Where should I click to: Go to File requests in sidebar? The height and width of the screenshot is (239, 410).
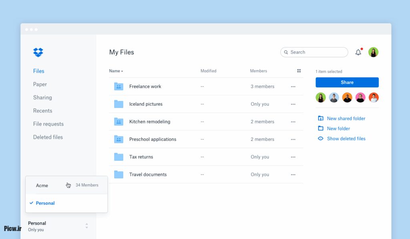coord(48,124)
